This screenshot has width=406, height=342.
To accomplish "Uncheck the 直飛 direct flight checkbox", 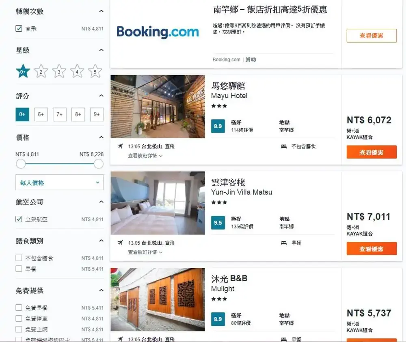I will [19, 29].
